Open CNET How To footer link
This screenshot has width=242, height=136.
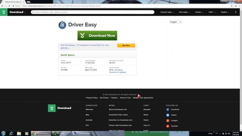pos(147,125)
